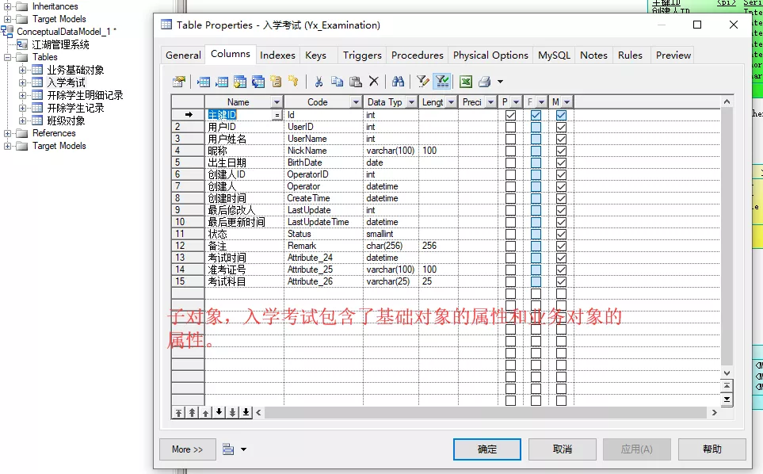Switch to the Keys tab
This screenshot has height=474, width=763.
pos(316,55)
